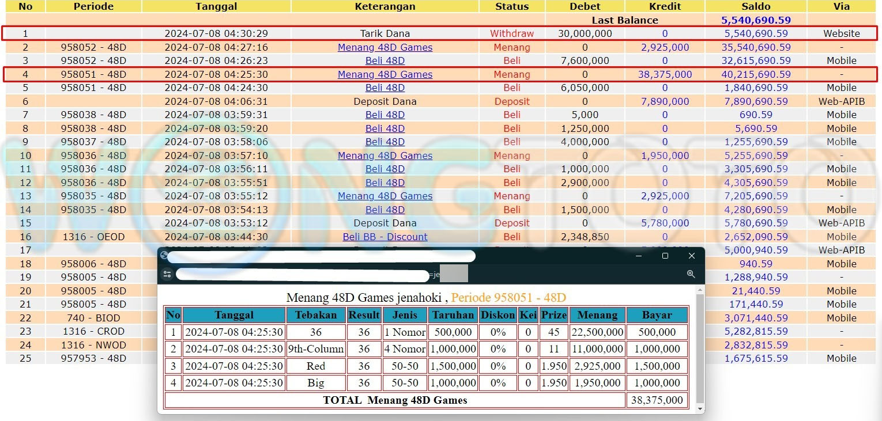Open Menang 48D Games link in row 2
This screenshot has width=882, height=421.
tap(385, 47)
